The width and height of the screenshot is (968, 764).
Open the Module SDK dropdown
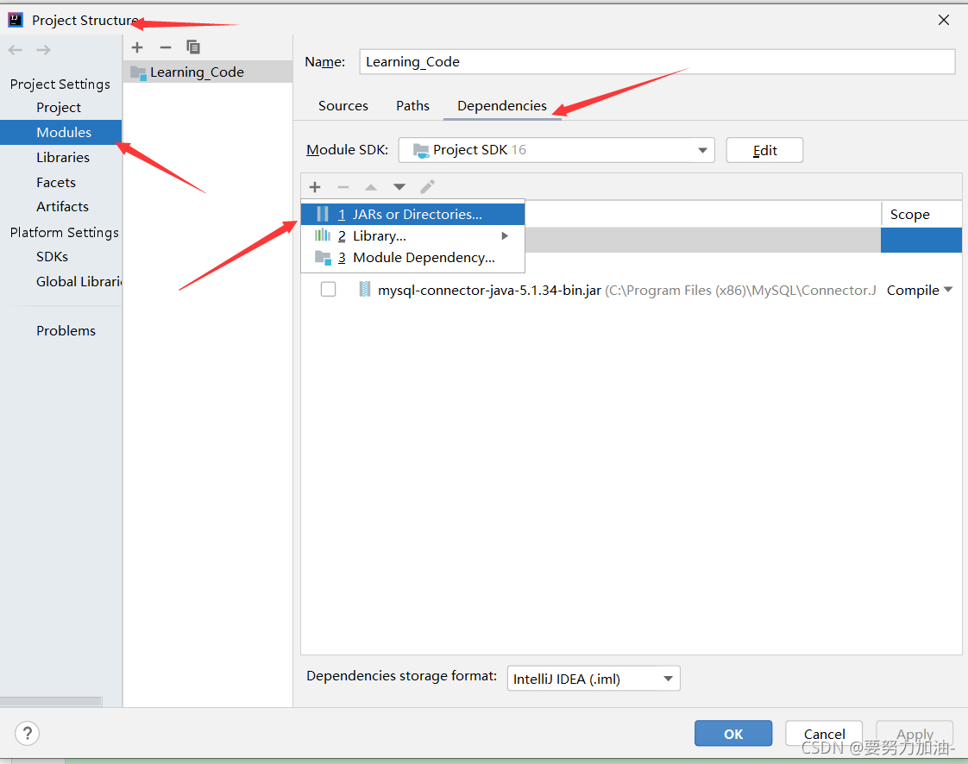coord(556,150)
